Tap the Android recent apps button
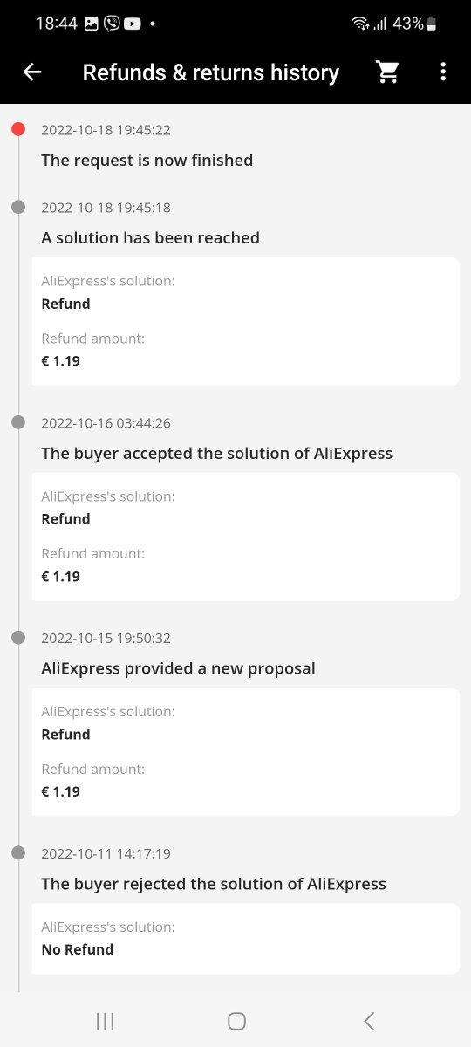The width and height of the screenshot is (471, 1047). tap(105, 1021)
